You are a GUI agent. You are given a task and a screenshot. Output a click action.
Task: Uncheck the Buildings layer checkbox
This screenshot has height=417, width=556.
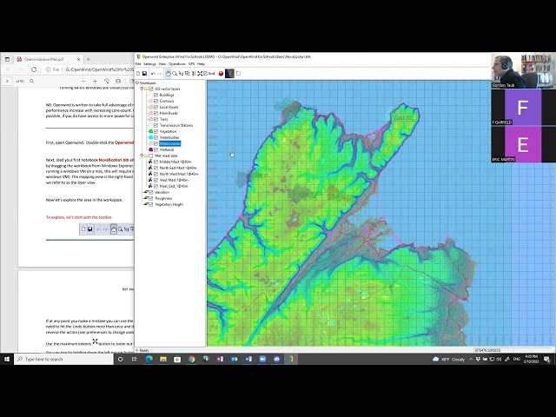(x=156, y=95)
